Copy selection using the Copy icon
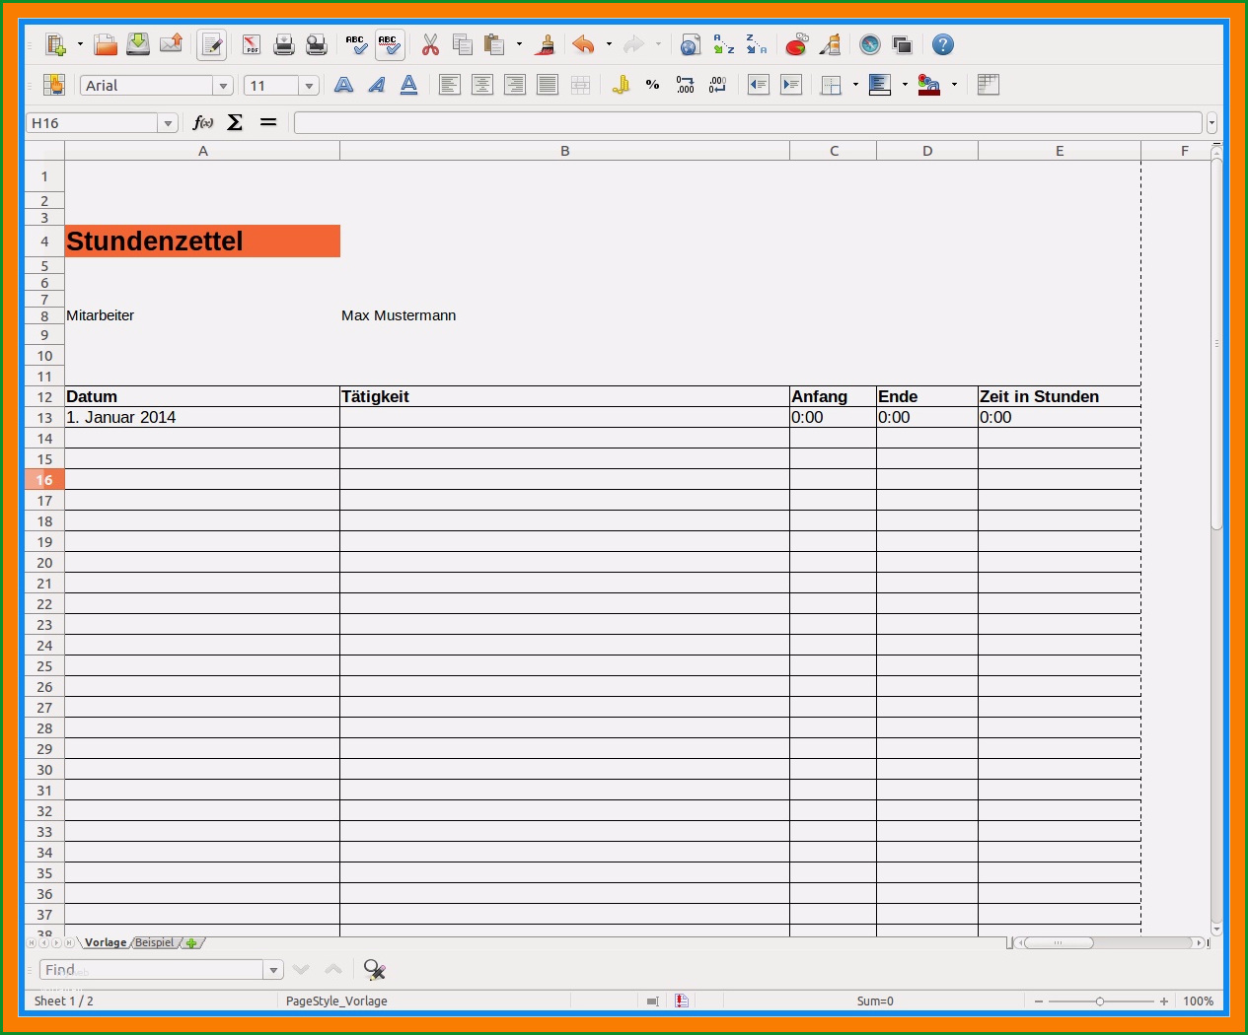The height and width of the screenshot is (1035, 1248). tap(462, 44)
